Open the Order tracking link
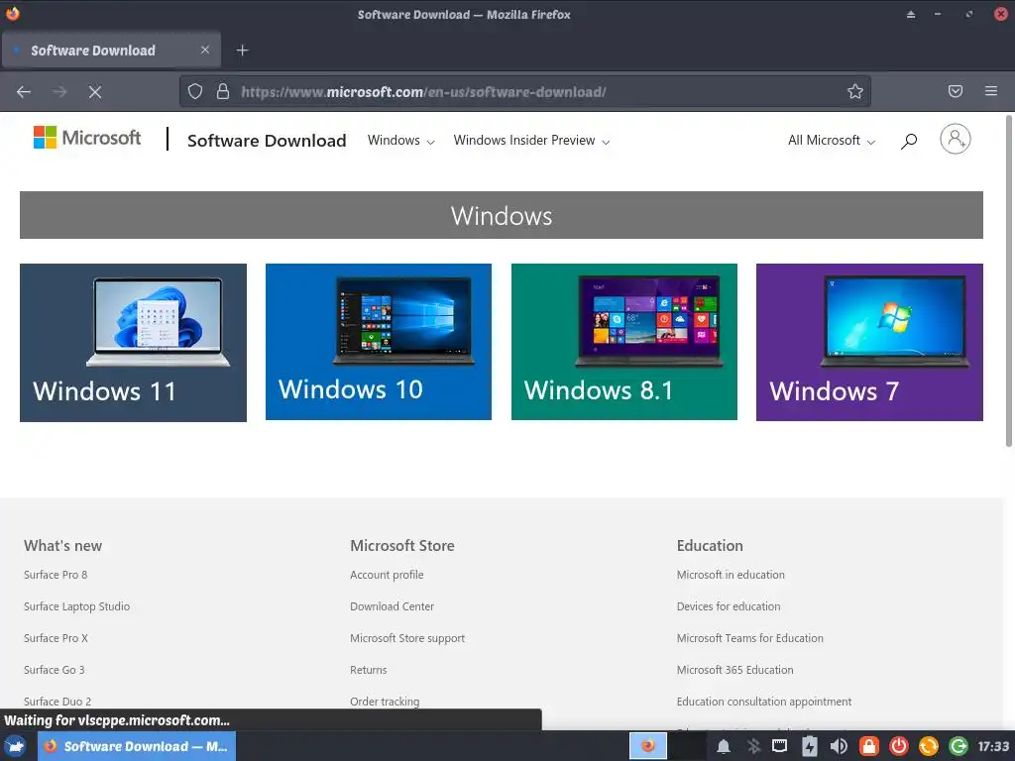The image size is (1015, 761). (385, 702)
